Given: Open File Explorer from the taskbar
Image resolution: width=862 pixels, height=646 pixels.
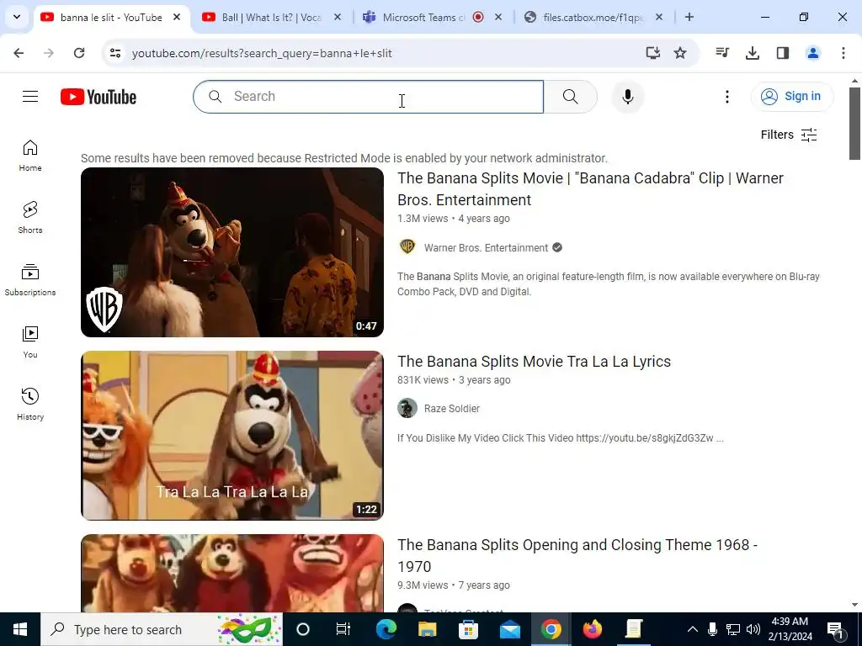Looking at the screenshot, I should coord(427,629).
